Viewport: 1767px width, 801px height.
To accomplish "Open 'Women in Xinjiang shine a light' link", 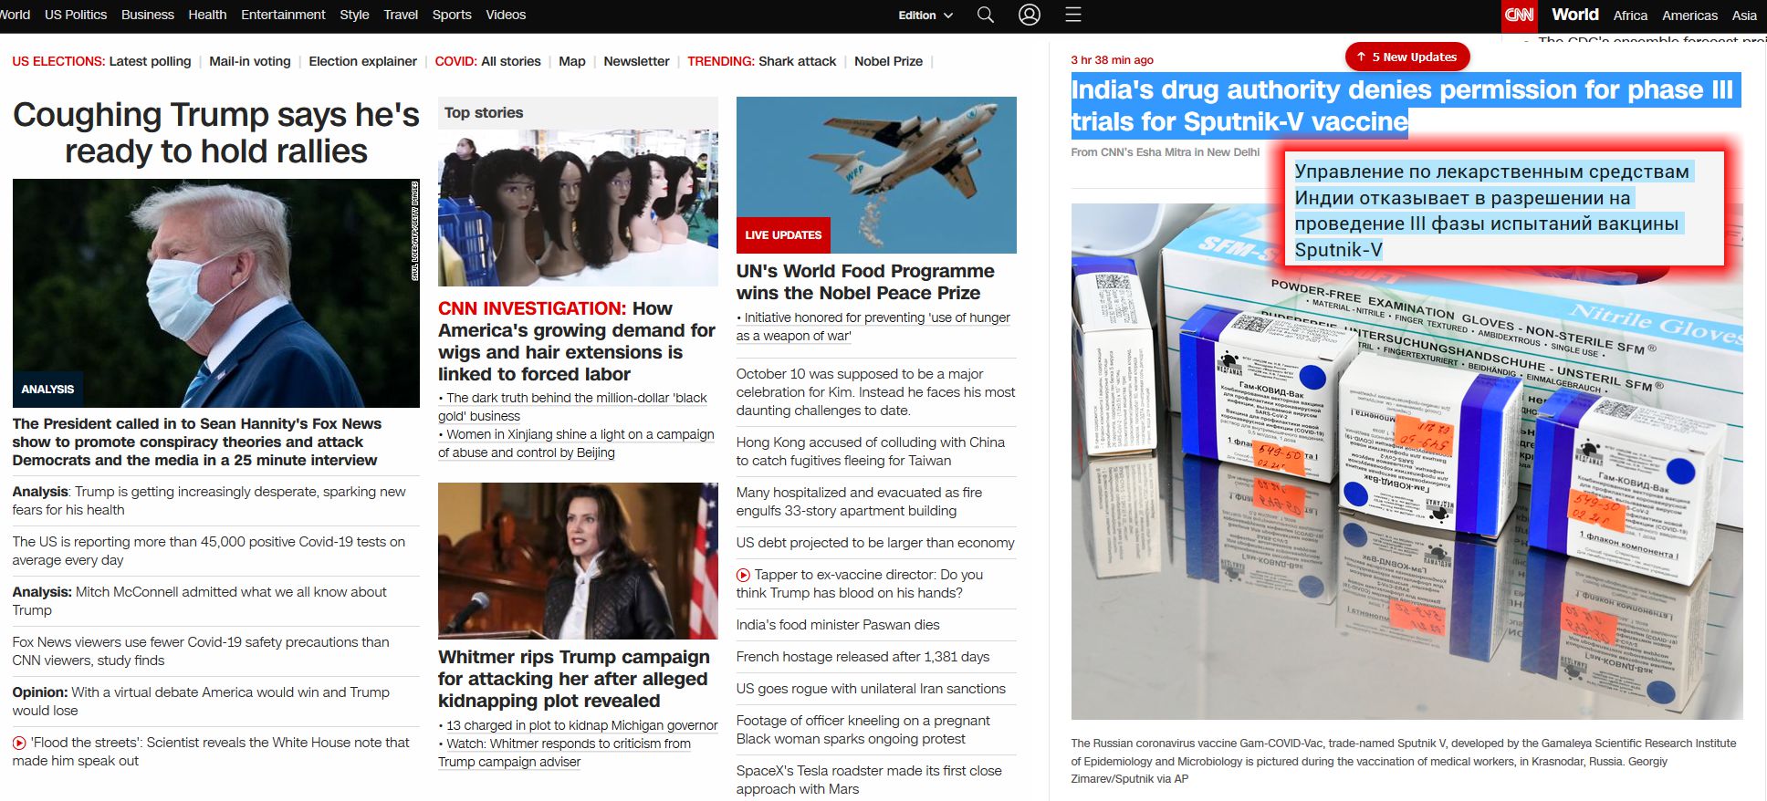I will click(576, 443).
